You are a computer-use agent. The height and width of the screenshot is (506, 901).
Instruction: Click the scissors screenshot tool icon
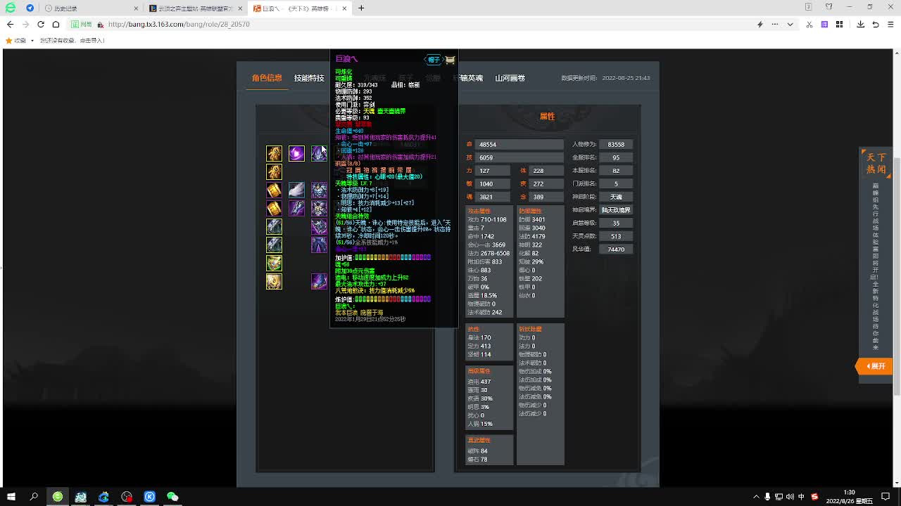(809, 24)
